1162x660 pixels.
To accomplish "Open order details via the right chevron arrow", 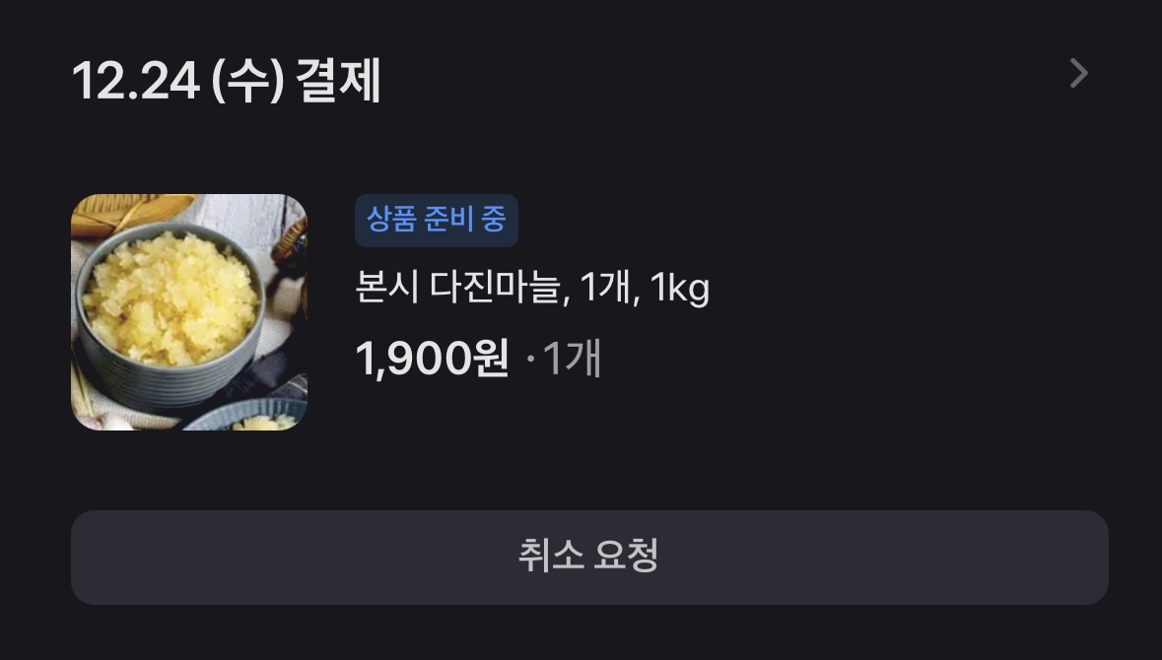I will click(x=1079, y=73).
